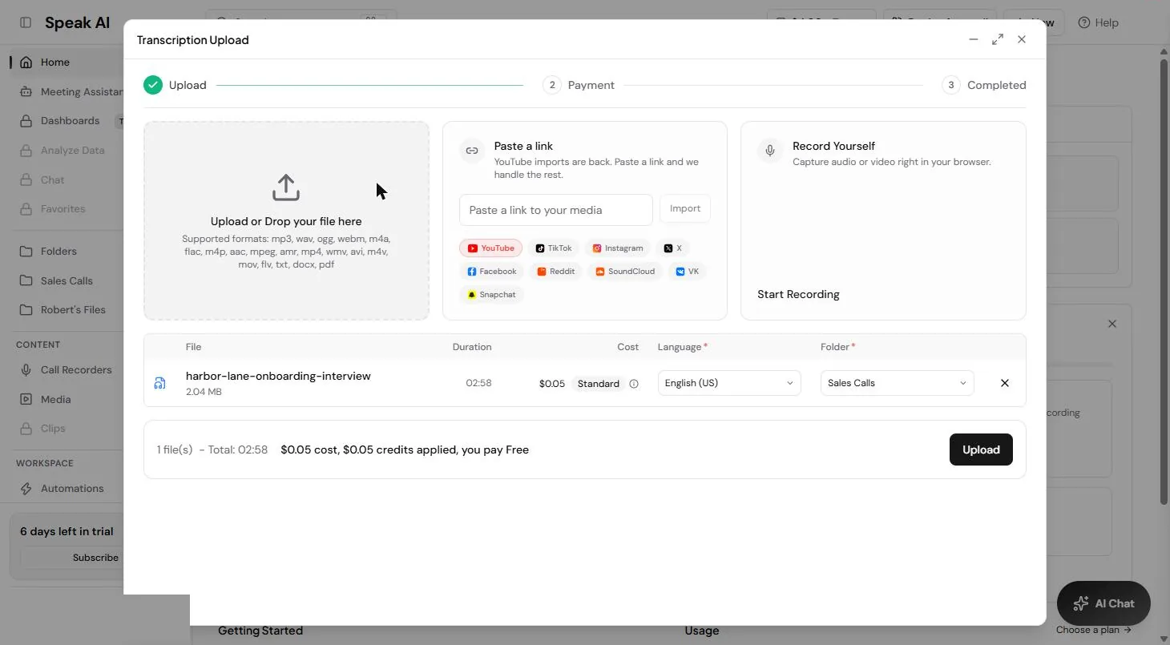This screenshot has width=1170, height=645.
Task: Click the black Upload button
Action: tap(981, 449)
